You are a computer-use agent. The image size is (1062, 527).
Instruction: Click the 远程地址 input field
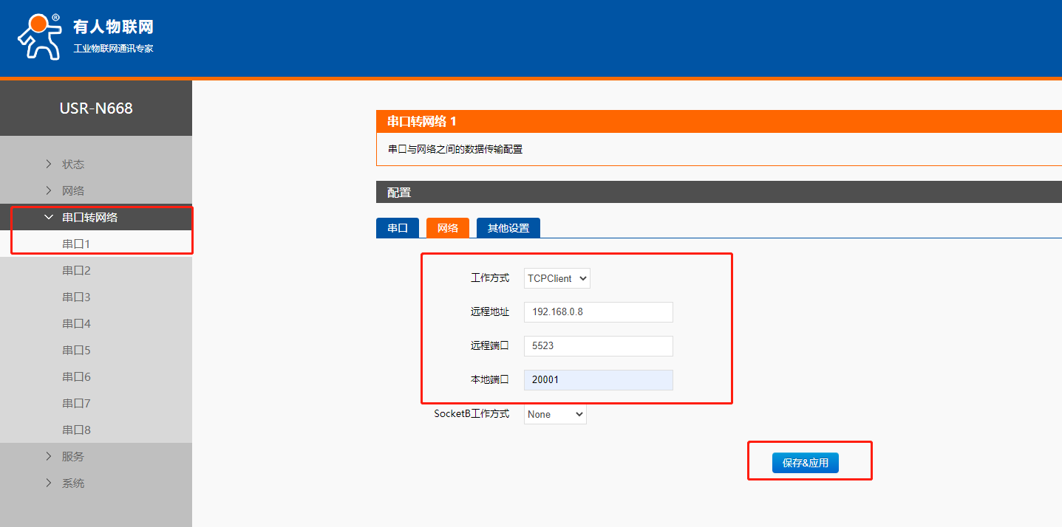click(598, 311)
